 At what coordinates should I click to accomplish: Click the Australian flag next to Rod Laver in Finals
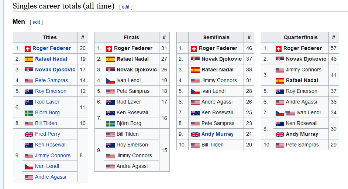[x=110, y=102]
